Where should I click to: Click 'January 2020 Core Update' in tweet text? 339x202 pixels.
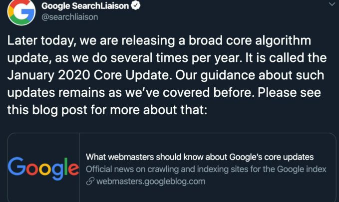click(74, 76)
